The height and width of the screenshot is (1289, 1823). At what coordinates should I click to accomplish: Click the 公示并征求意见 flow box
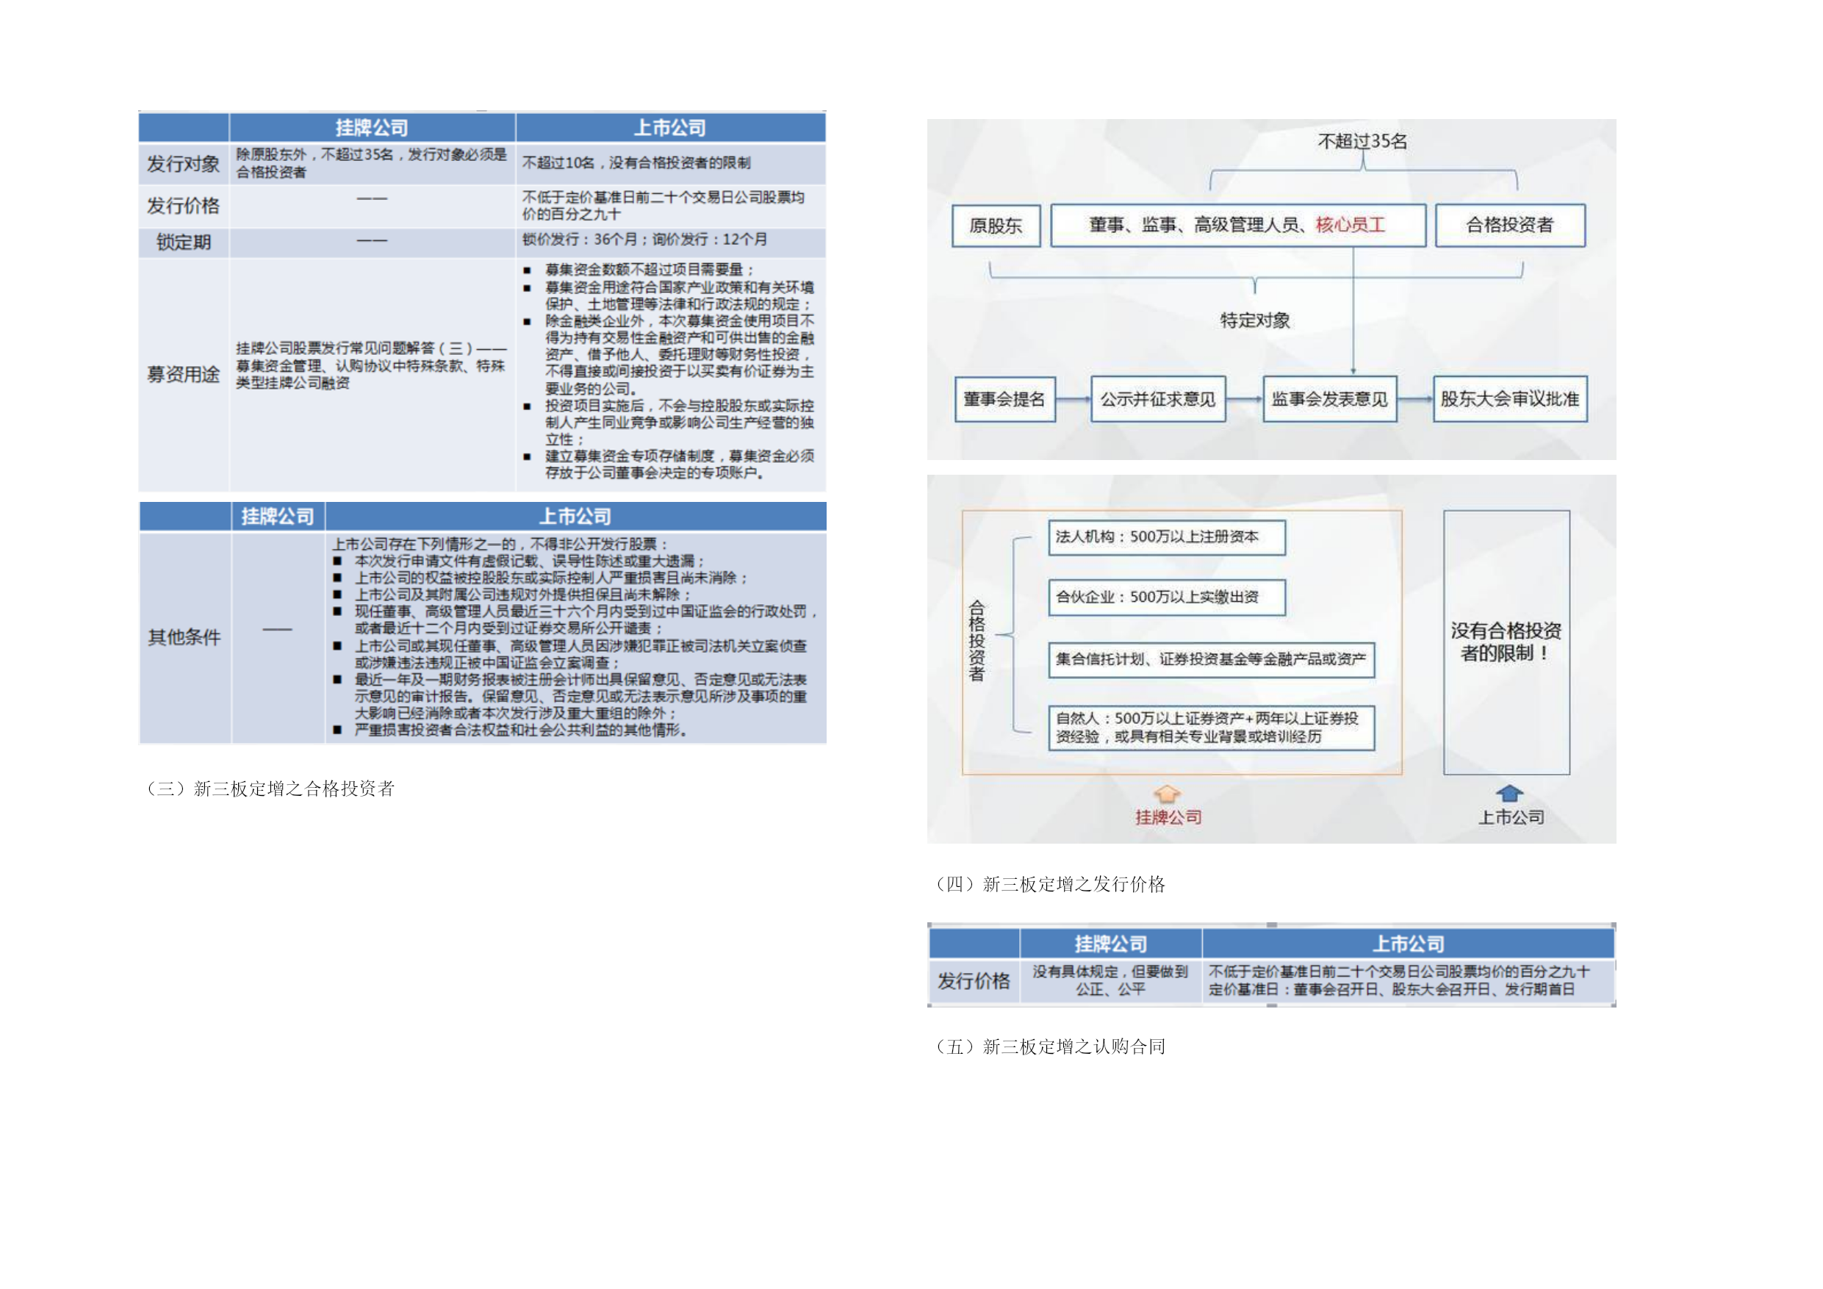click(1157, 399)
